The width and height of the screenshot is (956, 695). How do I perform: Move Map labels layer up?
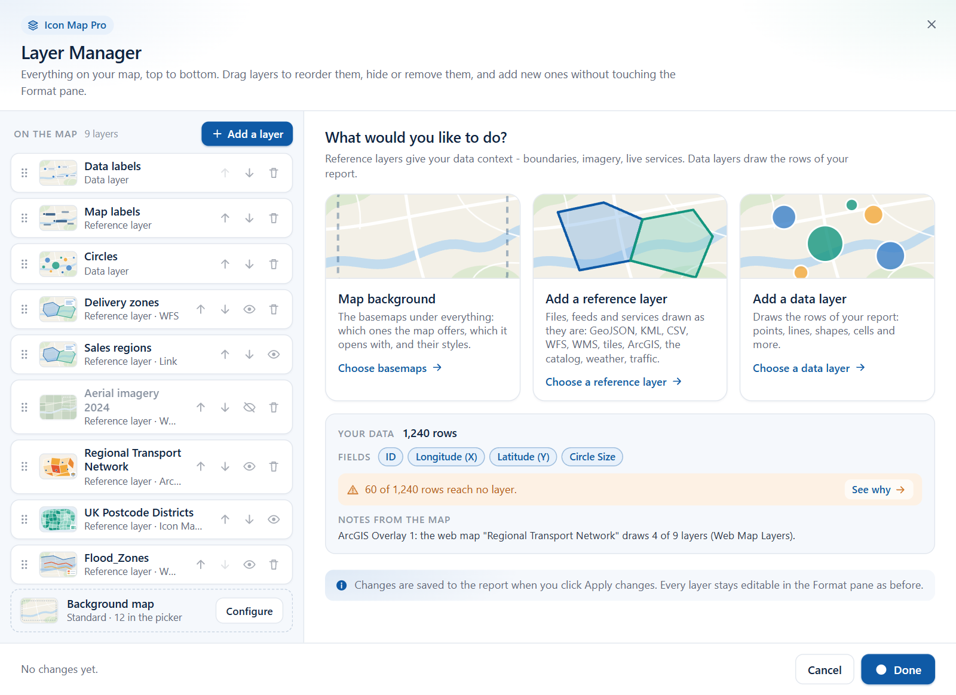pos(225,219)
